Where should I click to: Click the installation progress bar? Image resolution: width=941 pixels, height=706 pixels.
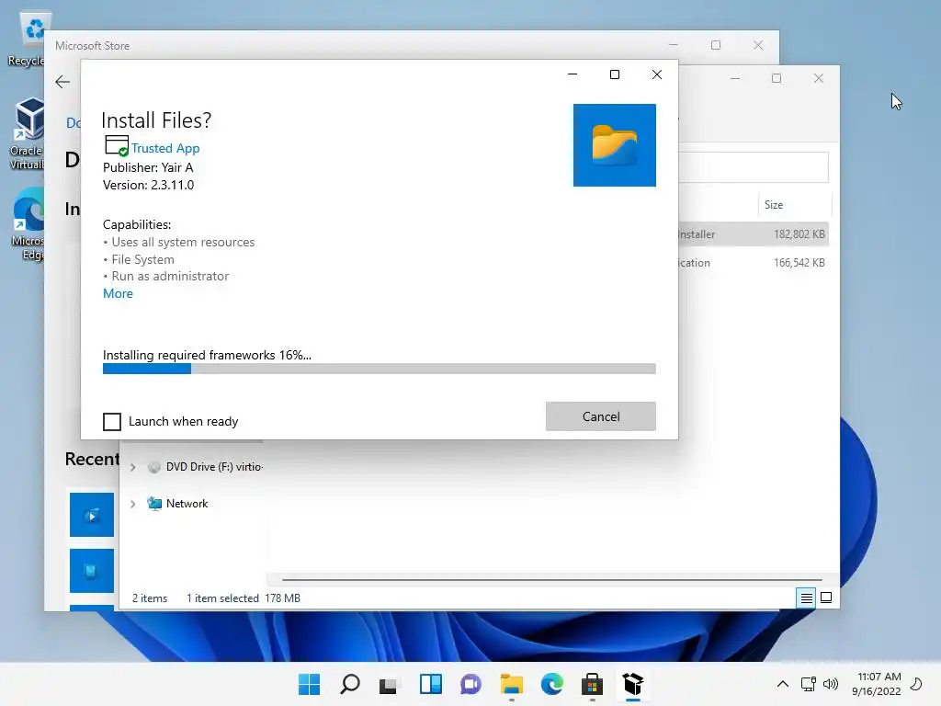tap(379, 369)
